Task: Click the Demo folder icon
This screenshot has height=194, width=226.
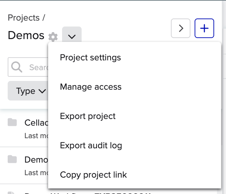Action: point(13,159)
